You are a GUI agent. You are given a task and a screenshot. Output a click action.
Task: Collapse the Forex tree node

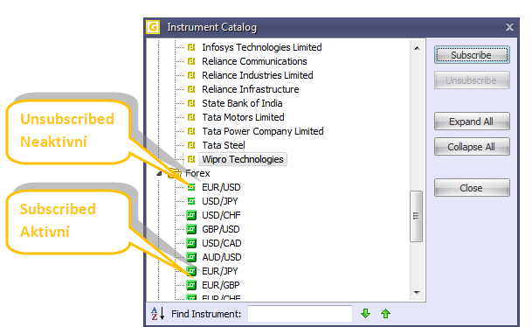(x=159, y=173)
